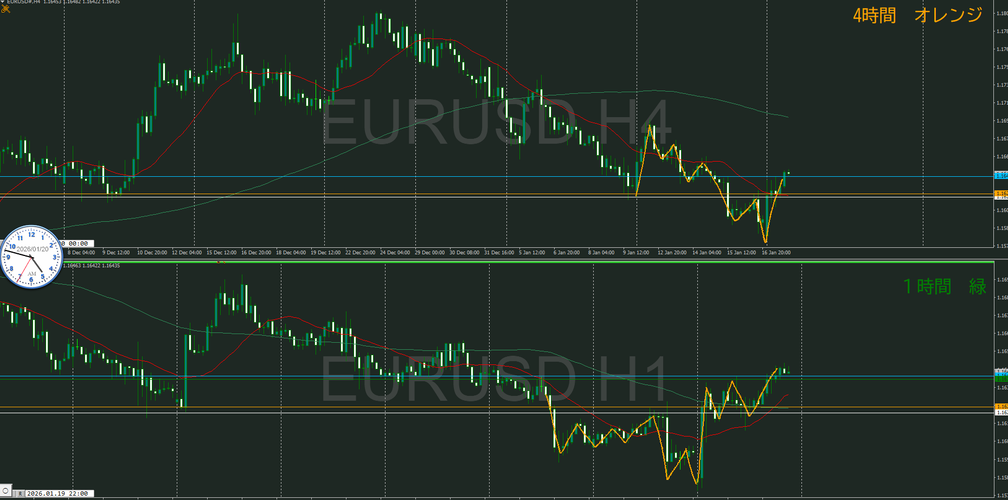Select the orange price tag on the H4 price scale
The image size is (1008, 500).
[x=1000, y=193]
